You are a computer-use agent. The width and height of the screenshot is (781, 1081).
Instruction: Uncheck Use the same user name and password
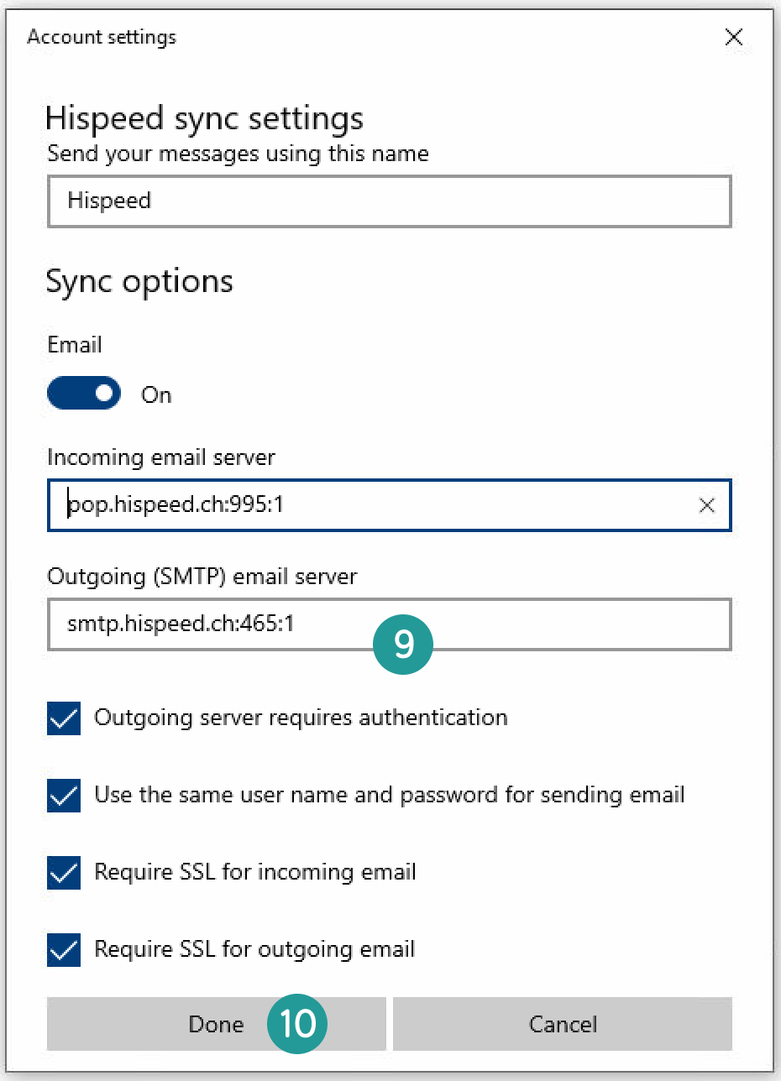[64, 796]
